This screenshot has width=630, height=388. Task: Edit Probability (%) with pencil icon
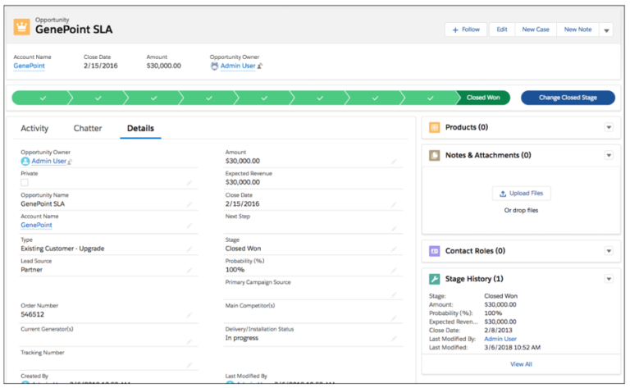coord(394,271)
